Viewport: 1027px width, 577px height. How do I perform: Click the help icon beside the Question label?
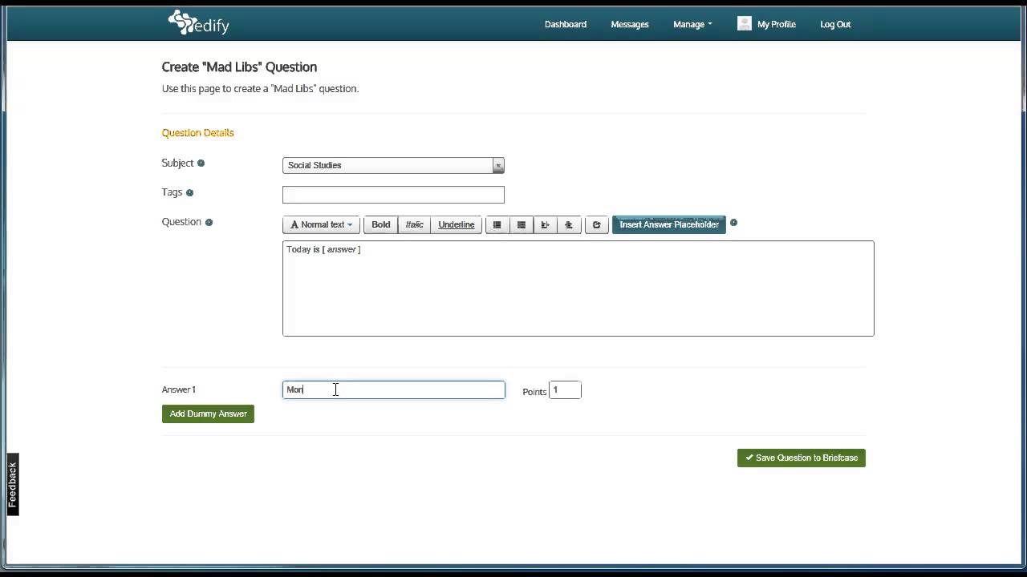[209, 222]
